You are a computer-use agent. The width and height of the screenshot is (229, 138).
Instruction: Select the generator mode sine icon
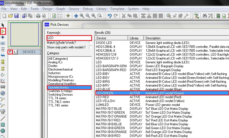point(3,93)
